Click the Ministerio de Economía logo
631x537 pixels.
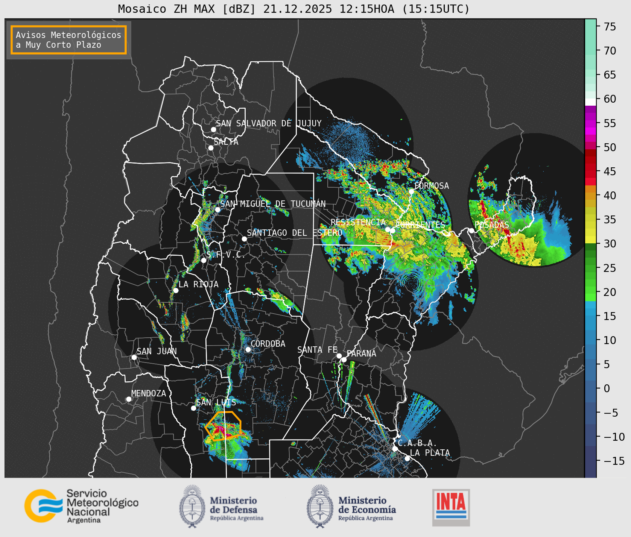[x=351, y=506]
